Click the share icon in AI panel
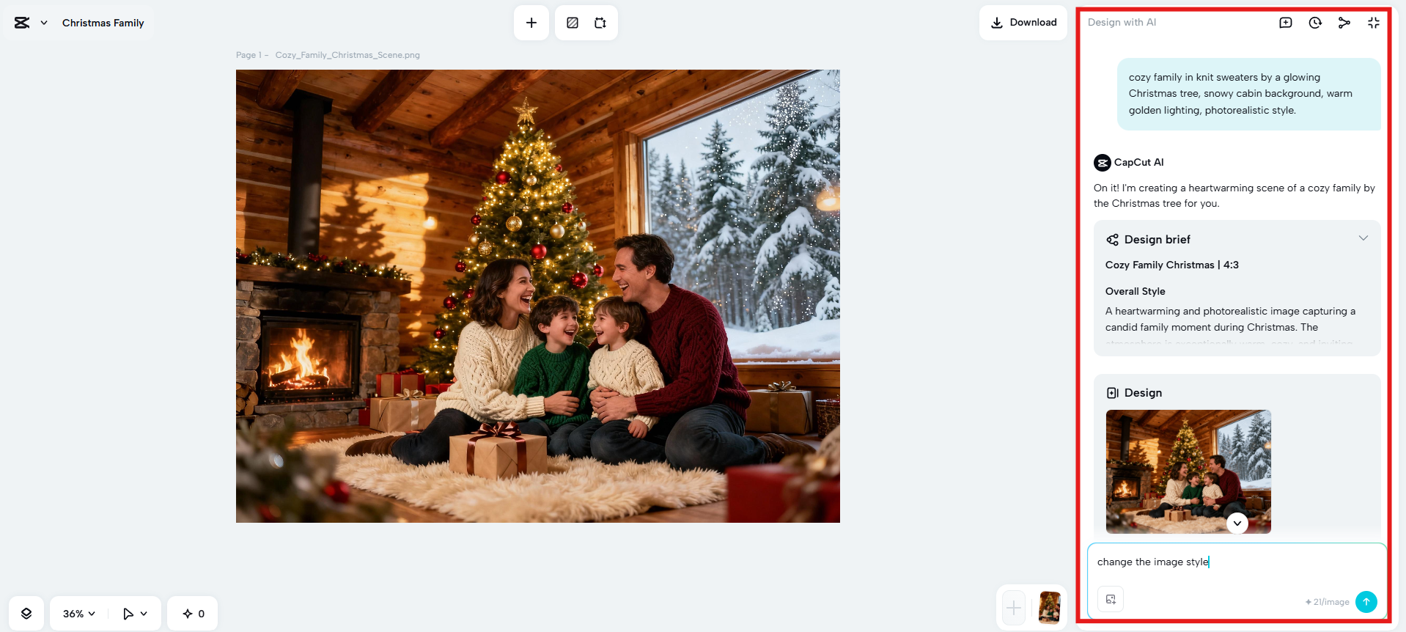Screen dimensions: 1406x632 point(1344,23)
